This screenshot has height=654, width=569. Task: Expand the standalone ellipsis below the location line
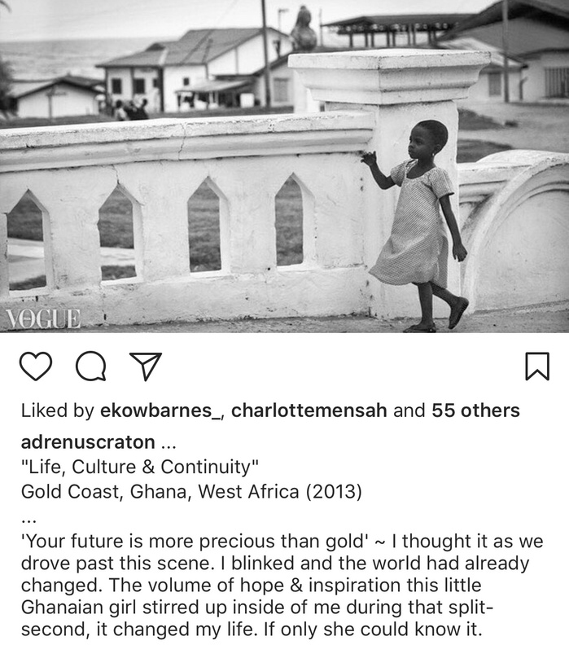click(28, 520)
